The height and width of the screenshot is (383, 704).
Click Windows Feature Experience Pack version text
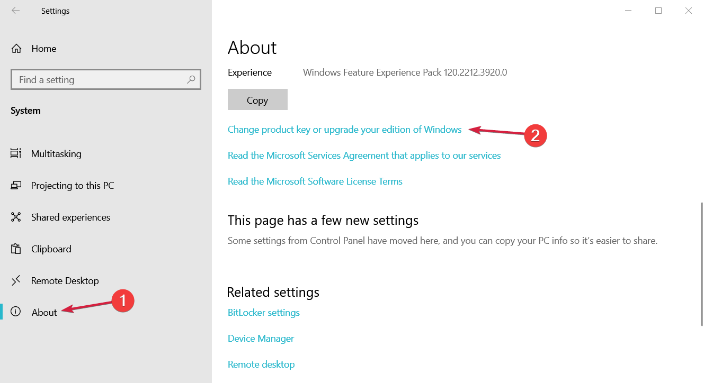click(405, 72)
